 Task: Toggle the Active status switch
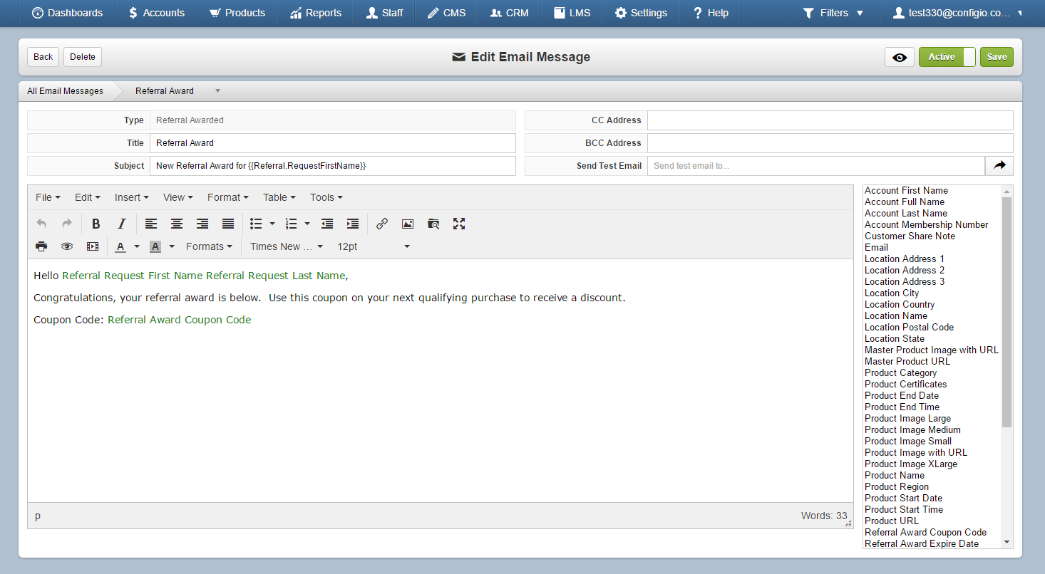pos(947,57)
